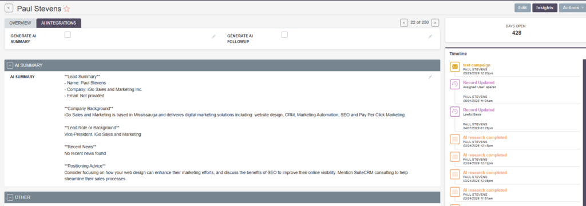Open AI research completed entry at 12:15pm
The image size is (586, 206).
pos(485,137)
